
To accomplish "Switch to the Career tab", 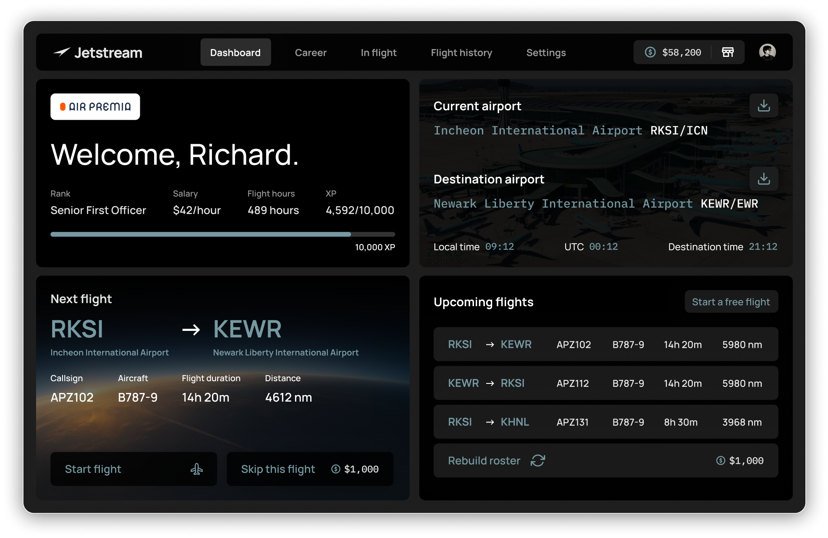I will [x=311, y=53].
